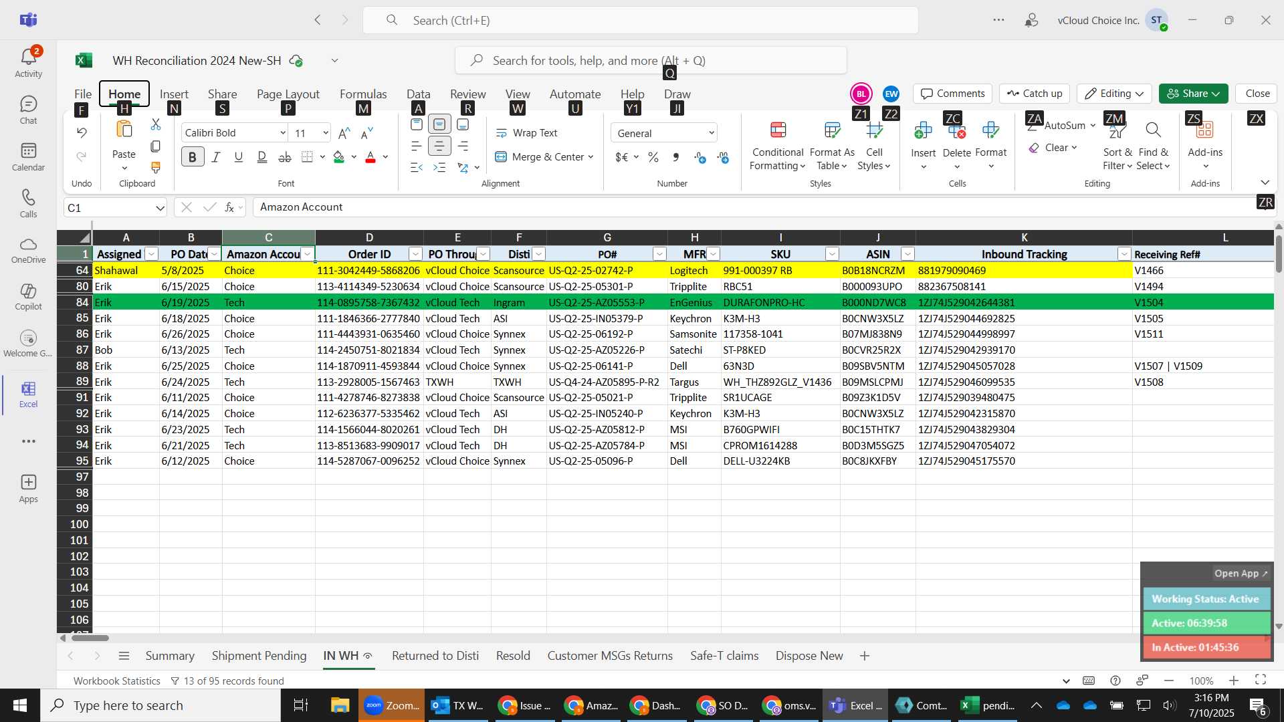Screen dimensions: 1284x722
Task: Open OneDrive in Teams sidebar
Action: click(28, 249)
